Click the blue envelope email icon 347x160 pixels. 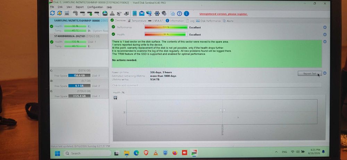click(x=142, y=14)
